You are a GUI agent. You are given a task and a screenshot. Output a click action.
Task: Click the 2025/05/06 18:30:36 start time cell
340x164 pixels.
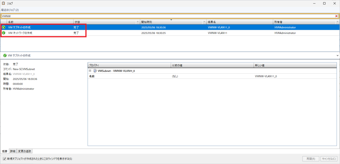[x=153, y=27]
